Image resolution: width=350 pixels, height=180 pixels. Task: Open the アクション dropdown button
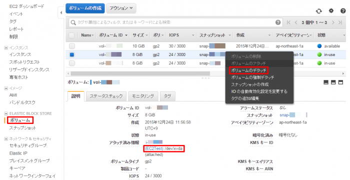tap(121, 8)
